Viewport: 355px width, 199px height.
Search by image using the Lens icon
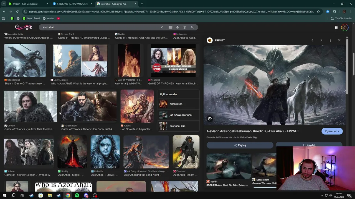coord(185,27)
